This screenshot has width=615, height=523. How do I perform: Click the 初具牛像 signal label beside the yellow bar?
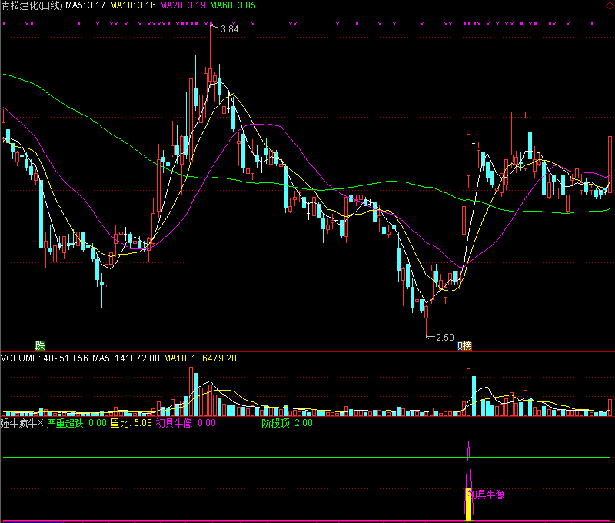tap(487, 495)
